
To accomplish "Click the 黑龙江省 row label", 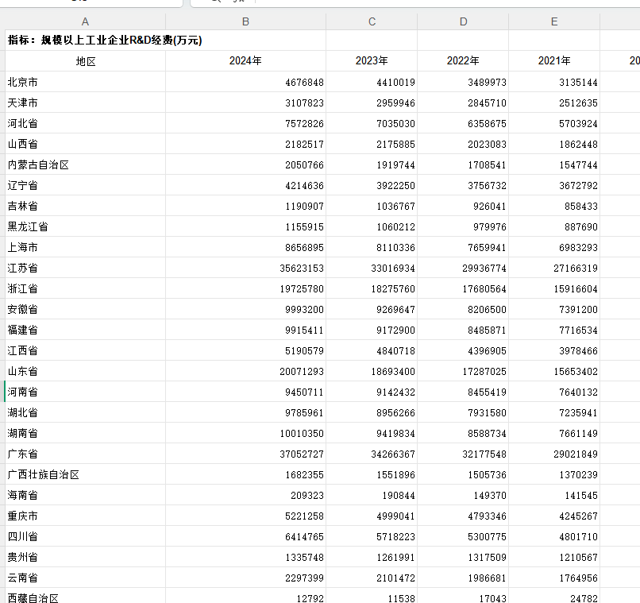I will pyautogui.click(x=28, y=226).
